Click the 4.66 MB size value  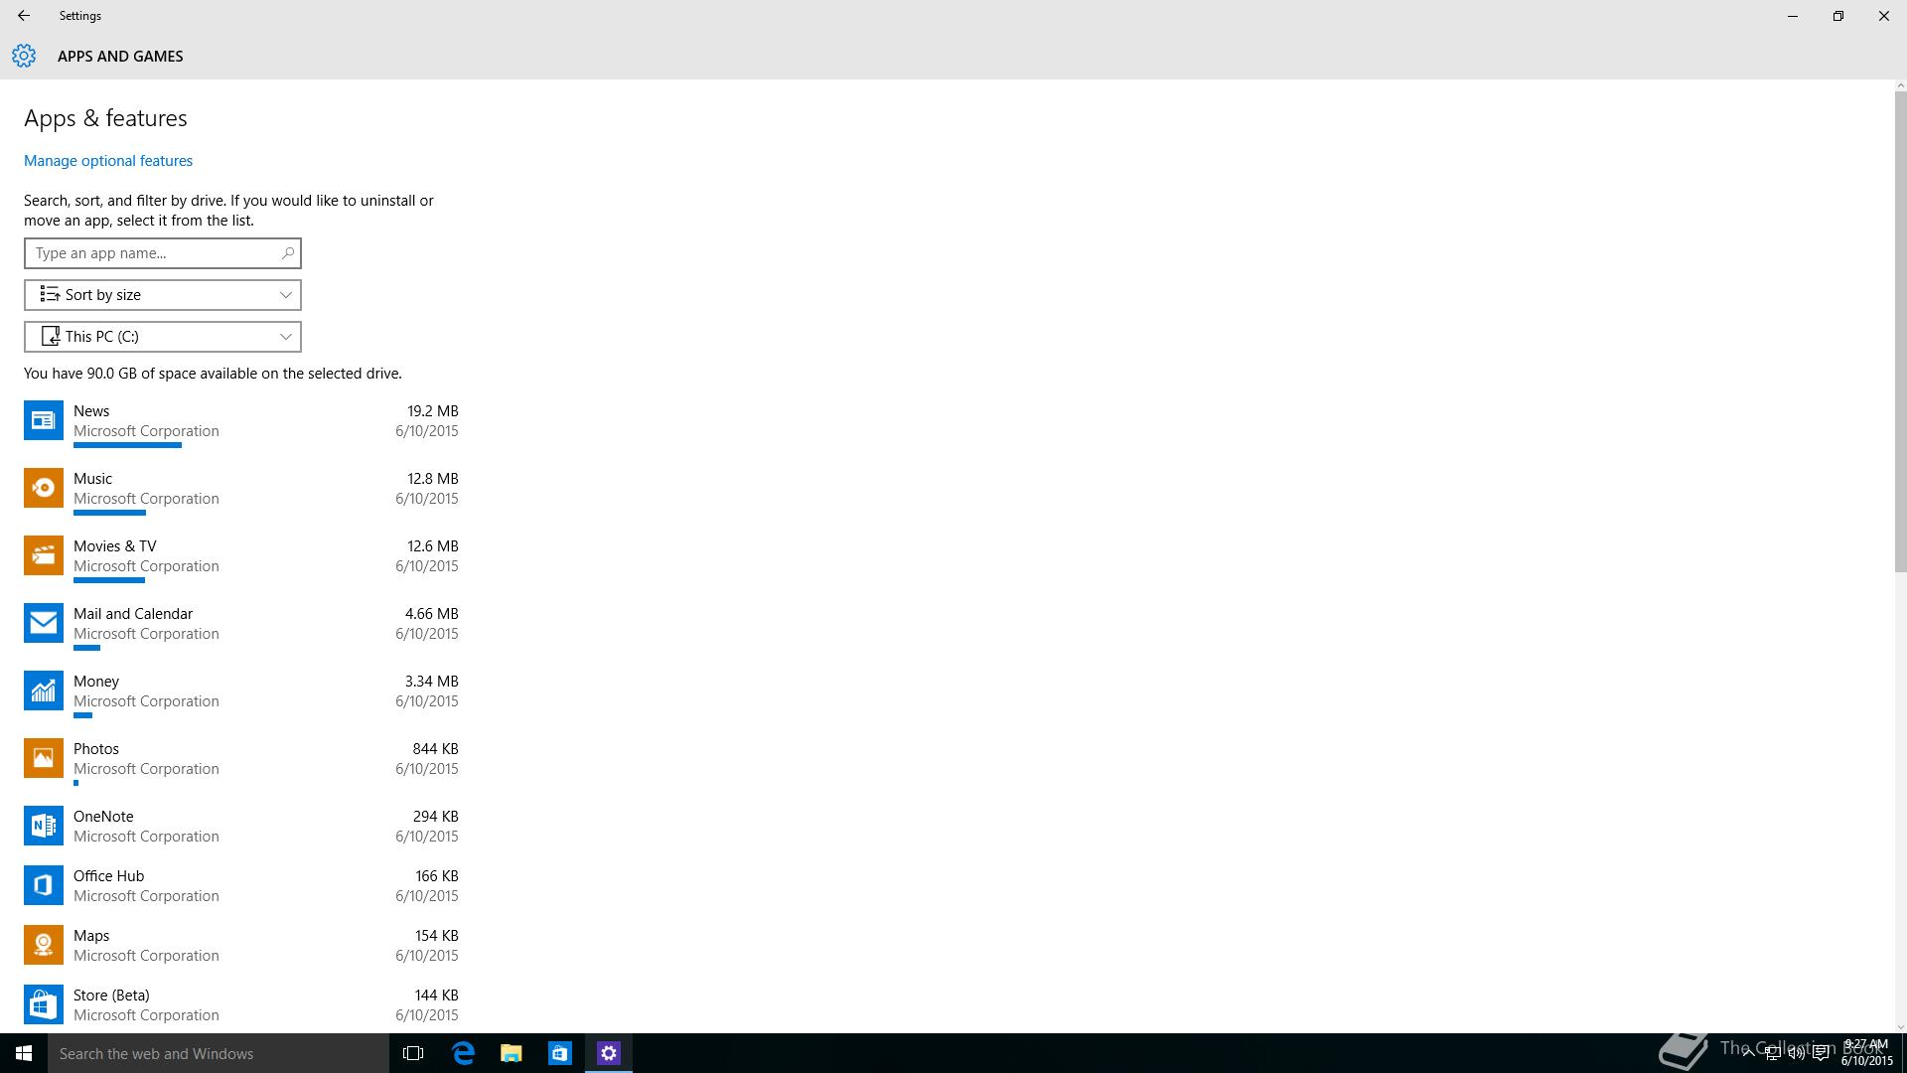(432, 614)
